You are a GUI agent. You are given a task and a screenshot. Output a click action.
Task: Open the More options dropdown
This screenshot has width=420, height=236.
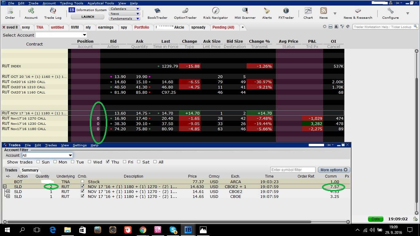(x=334, y=170)
